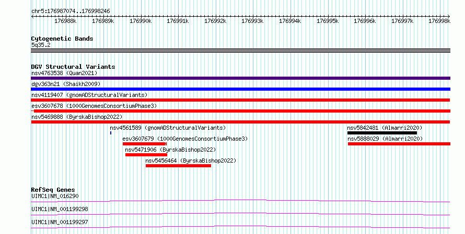Click the RefSeq Genes track title
The image size is (465, 234).
(x=53, y=190)
